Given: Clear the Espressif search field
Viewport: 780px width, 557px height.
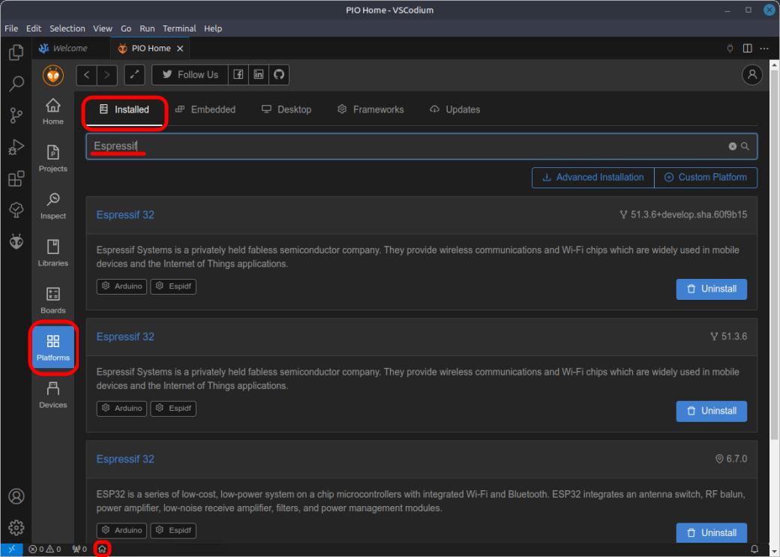Looking at the screenshot, I should [x=733, y=147].
